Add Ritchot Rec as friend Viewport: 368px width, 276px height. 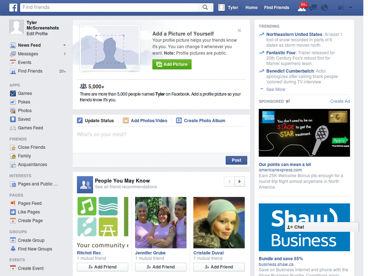tap(102, 267)
